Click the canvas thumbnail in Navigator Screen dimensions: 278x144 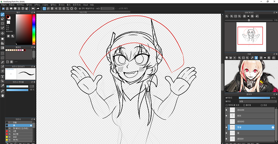[251, 37]
